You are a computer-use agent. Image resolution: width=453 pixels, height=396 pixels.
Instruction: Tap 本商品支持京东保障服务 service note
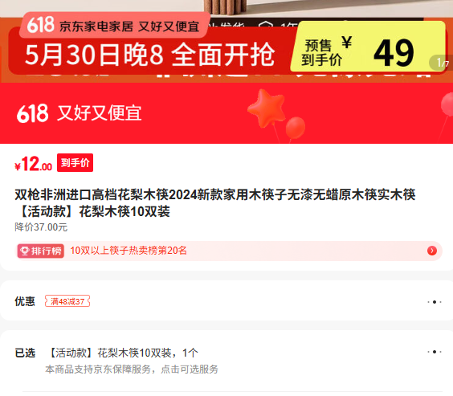[x=132, y=369]
